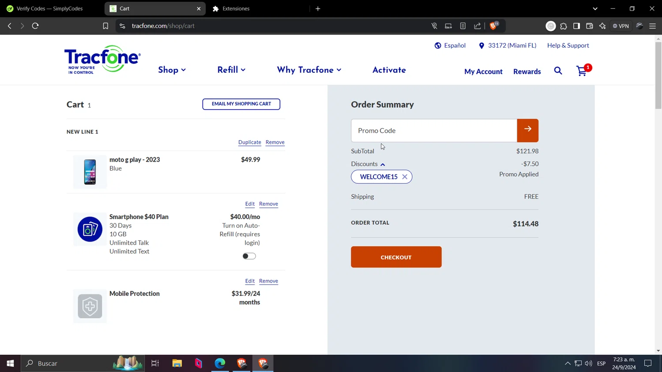Open a new browser tab

[x=318, y=8]
